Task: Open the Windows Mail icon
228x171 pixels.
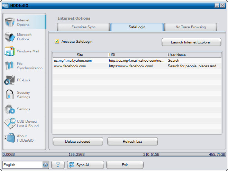Action: click(10, 51)
